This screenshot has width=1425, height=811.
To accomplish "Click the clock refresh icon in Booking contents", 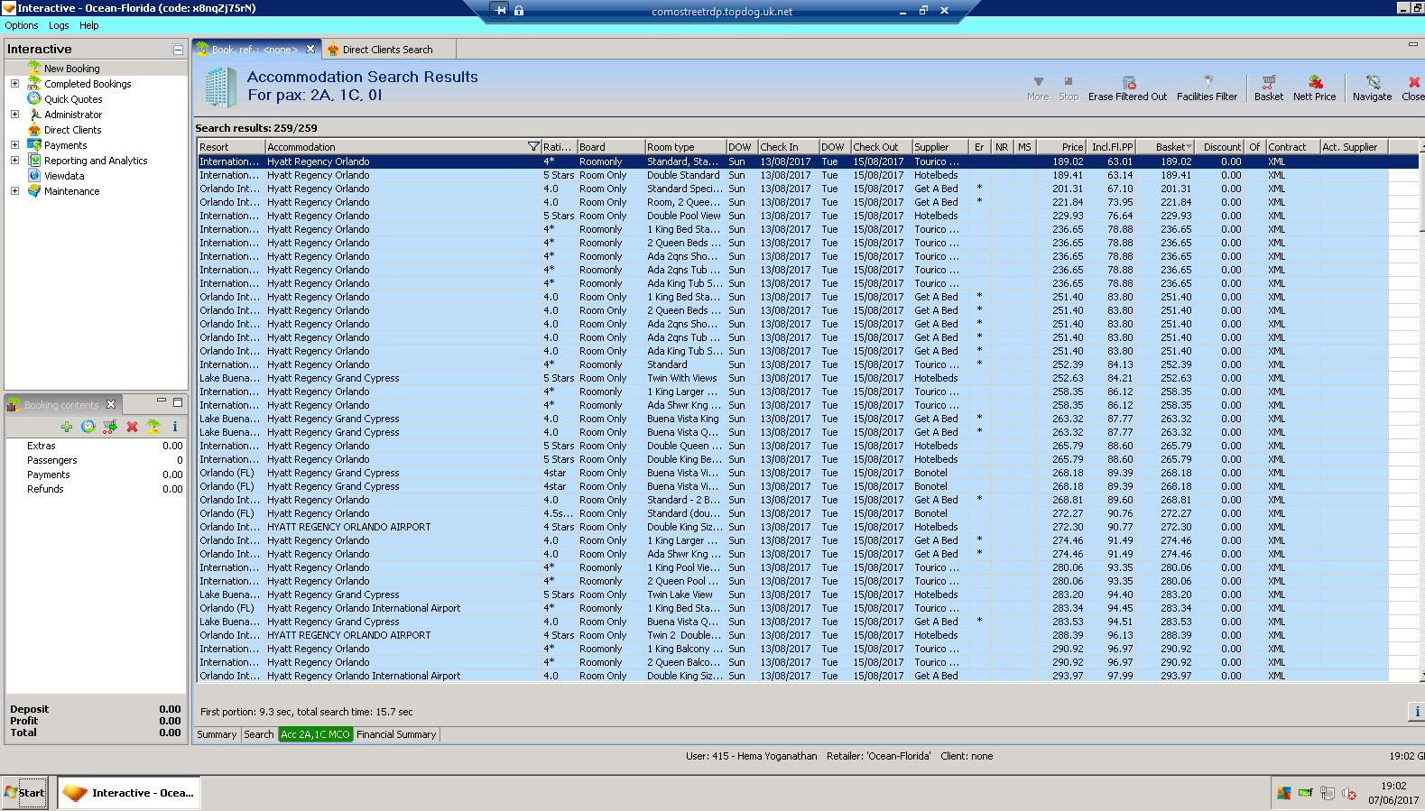I will 88,427.
